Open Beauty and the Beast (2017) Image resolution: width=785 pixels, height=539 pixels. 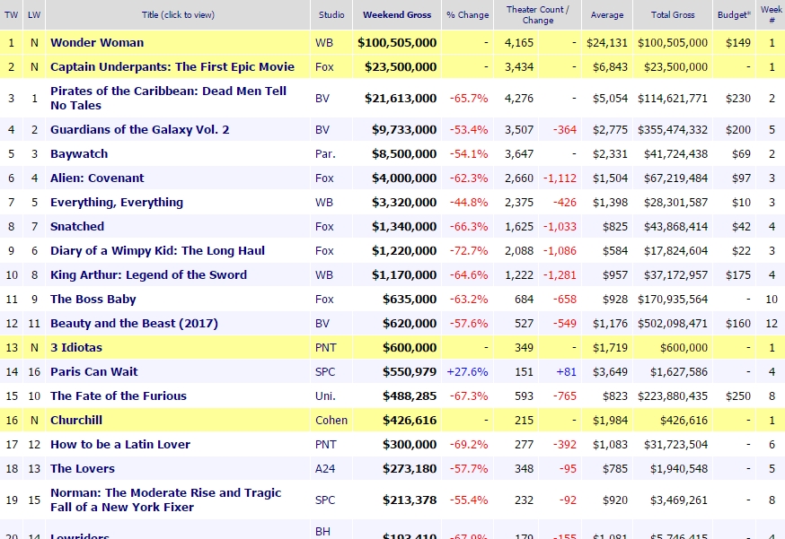pyautogui.click(x=134, y=324)
